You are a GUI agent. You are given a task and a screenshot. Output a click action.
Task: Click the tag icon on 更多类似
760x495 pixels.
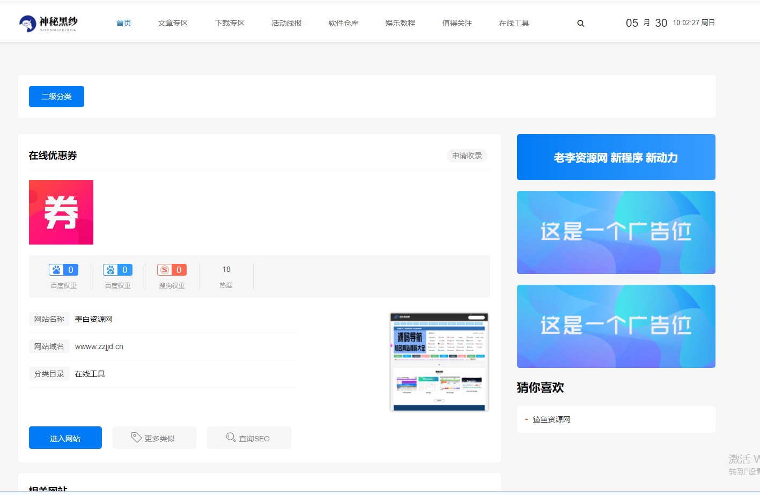coord(136,438)
